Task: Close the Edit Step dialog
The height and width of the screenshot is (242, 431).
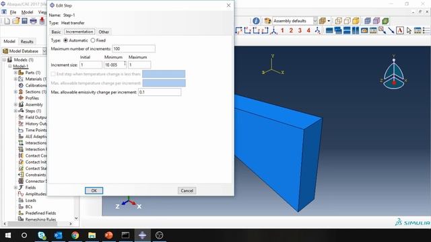Action: point(228,5)
